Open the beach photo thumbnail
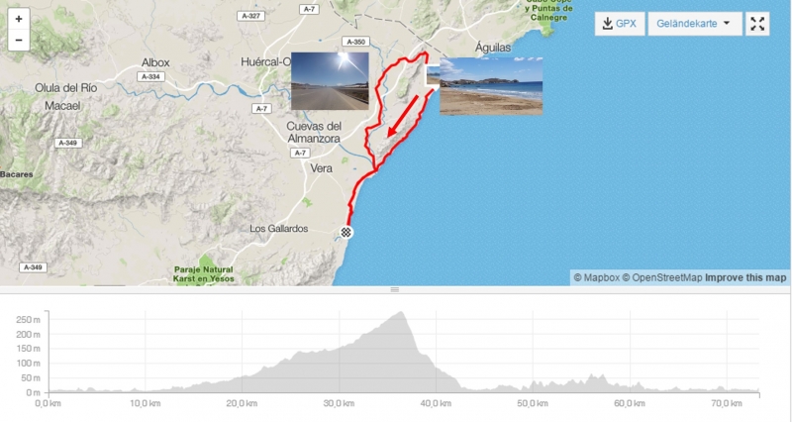 tap(491, 86)
